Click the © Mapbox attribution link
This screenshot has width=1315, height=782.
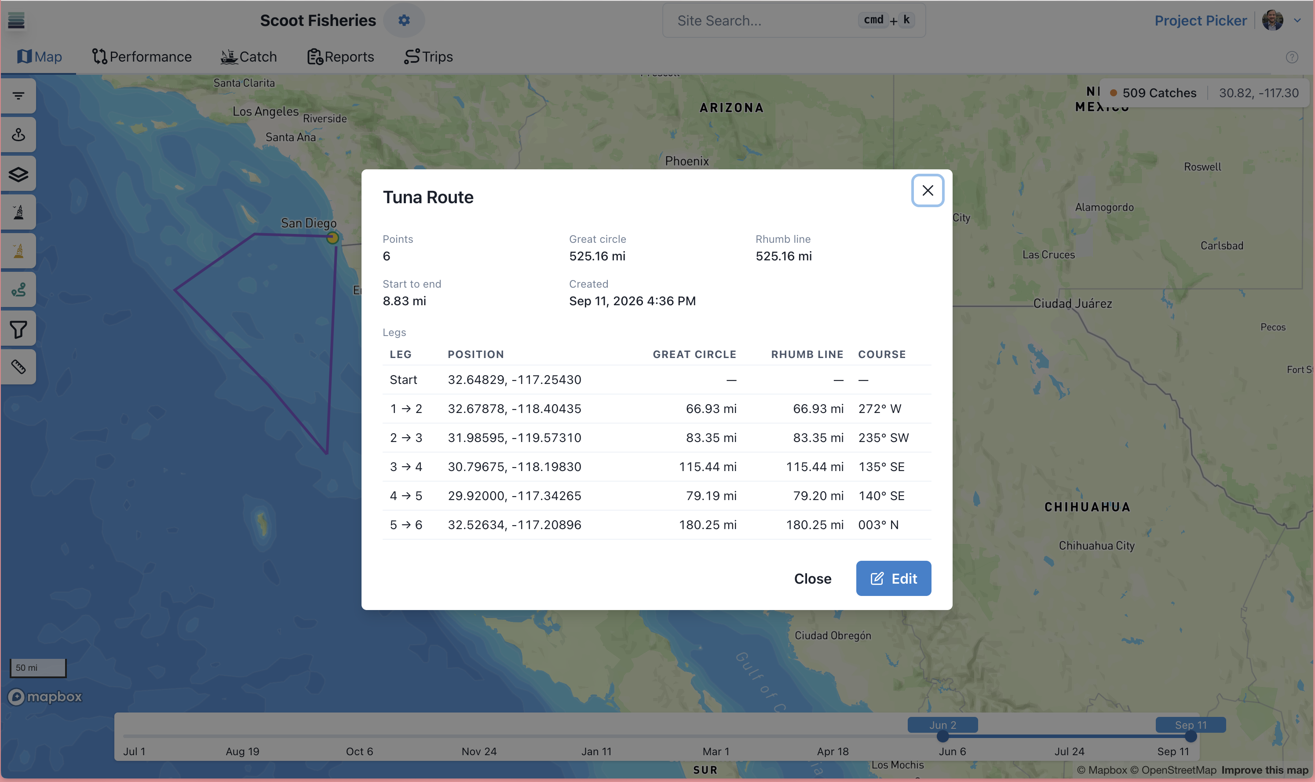(1102, 770)
